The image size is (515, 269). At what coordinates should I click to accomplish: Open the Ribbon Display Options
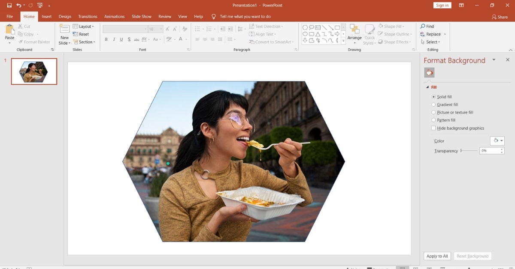click(461, 5)
